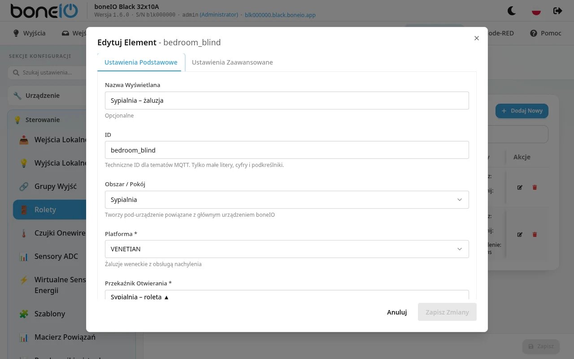Screen dimensions: 574x359
Task: Click the search magnifier icon in sidebar
Action: (x=16, y=72)
